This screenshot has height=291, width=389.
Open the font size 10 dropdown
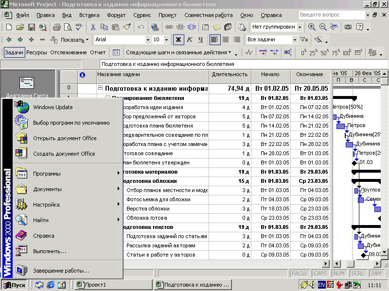(166, 40)
